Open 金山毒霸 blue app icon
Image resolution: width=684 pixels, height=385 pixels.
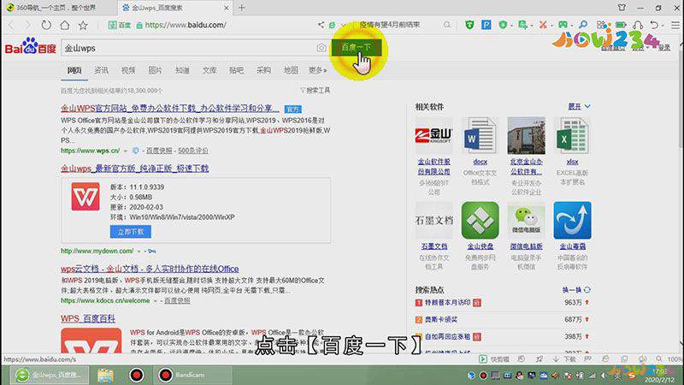coord(572,221)
